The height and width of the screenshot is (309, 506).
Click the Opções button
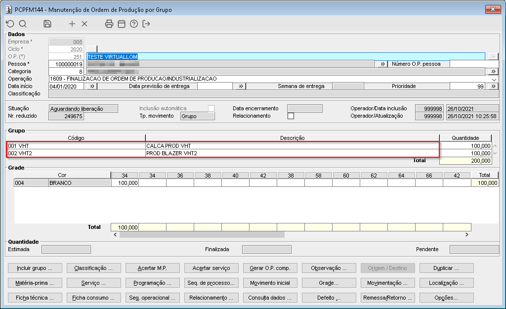click(x=447, y=298)
